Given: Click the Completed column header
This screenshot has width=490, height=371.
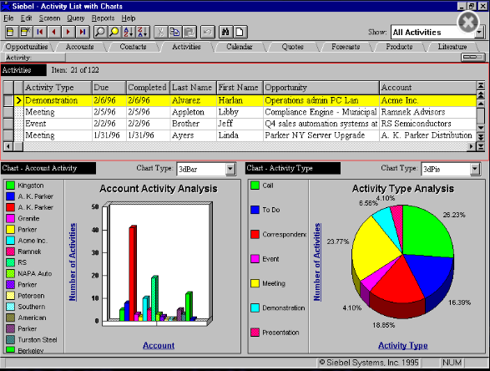Looking at the screenshot, I should click(148, 88).
